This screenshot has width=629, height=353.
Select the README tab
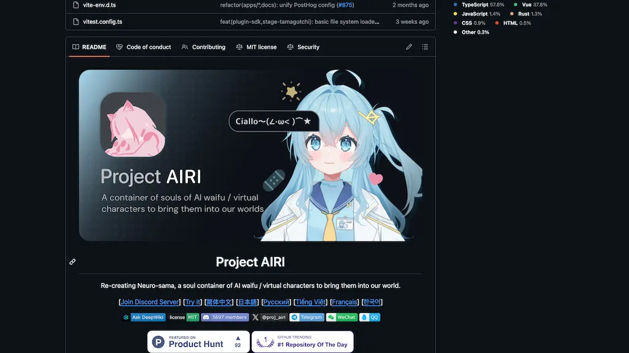89,47
